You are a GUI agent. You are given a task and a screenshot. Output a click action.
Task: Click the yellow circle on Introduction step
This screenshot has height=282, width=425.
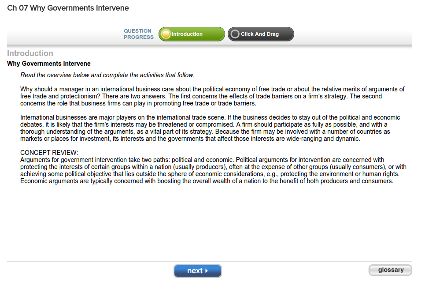(166, 34)
